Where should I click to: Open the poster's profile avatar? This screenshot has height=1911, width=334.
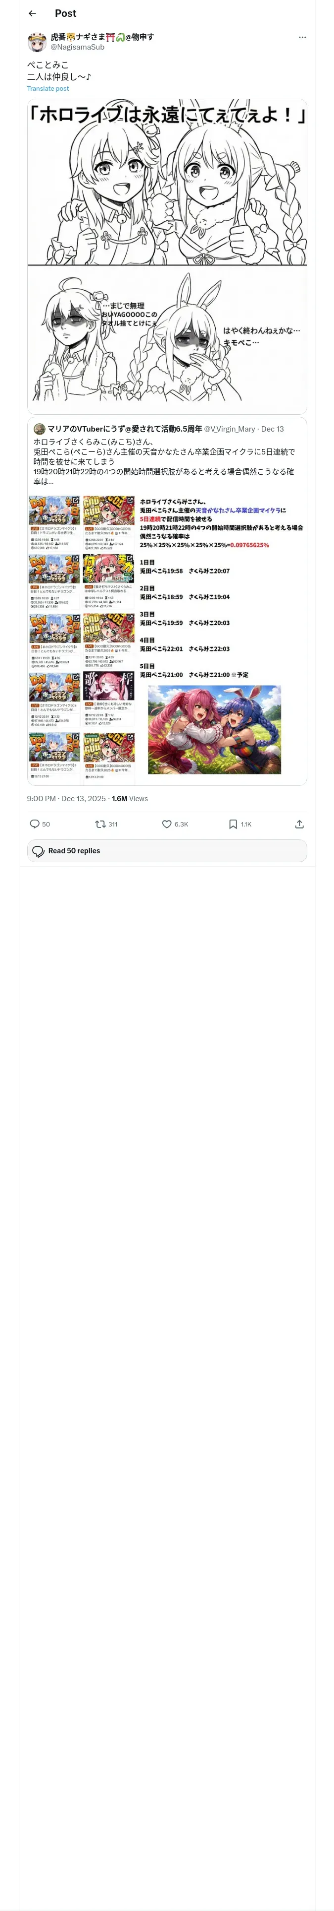(37, 42)
